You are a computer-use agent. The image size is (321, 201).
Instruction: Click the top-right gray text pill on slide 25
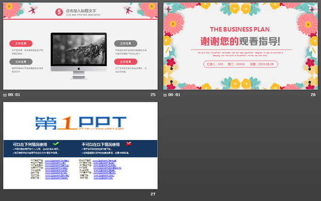126,43
